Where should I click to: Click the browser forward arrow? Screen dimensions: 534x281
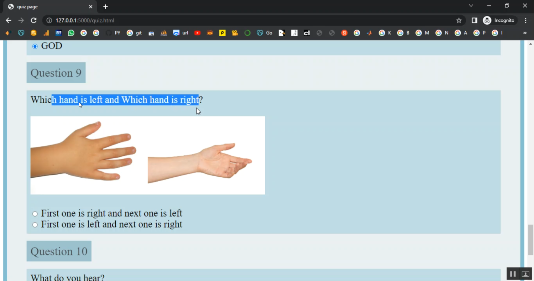click(x=21, y=20)
